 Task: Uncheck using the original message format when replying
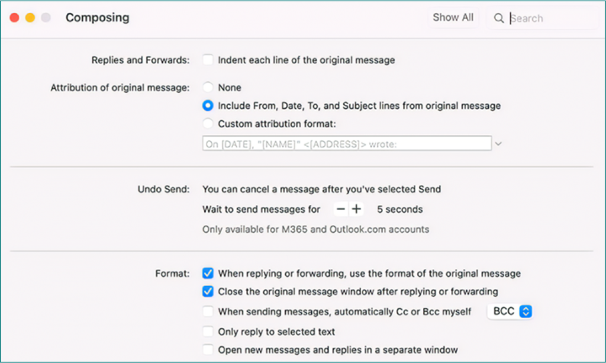coord(208,273)
